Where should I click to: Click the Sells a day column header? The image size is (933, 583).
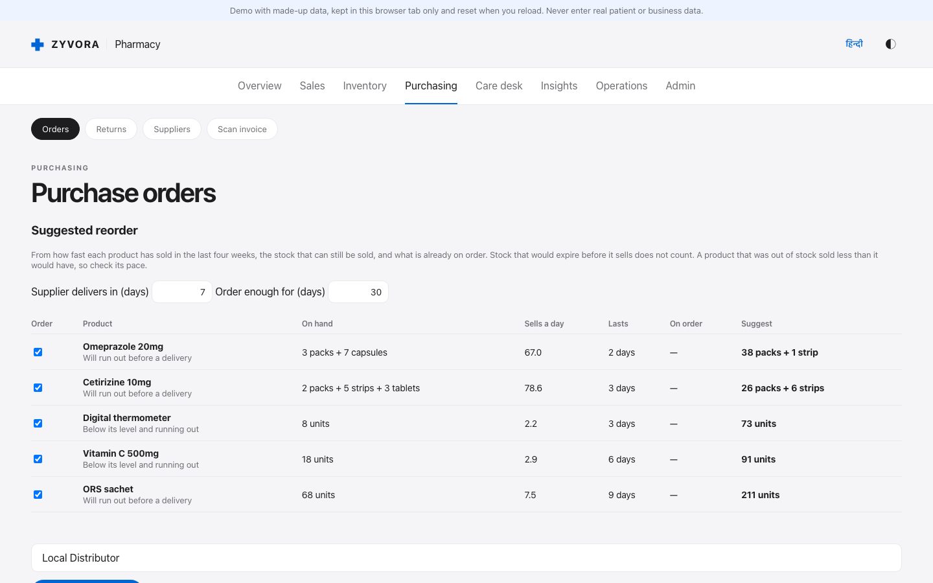click(x=544, y=324)
